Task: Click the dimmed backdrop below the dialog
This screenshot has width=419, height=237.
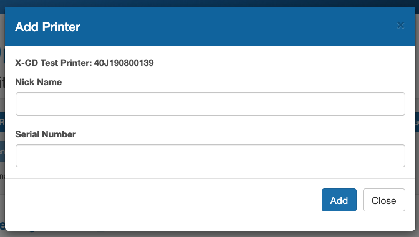Action: 209,234
